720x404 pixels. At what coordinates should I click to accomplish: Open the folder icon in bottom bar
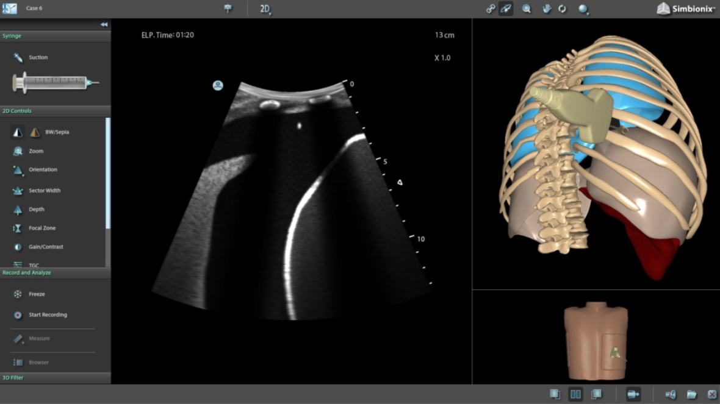point(691,394)
